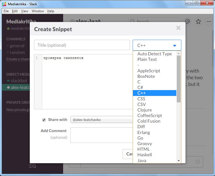Click New private group link
This screenshot has height=176, width=215.
click(x=18, y=110)
